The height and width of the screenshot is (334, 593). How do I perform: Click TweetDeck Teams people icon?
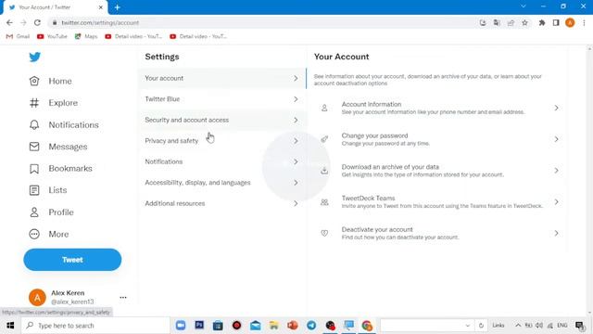(x=324, y=202)
